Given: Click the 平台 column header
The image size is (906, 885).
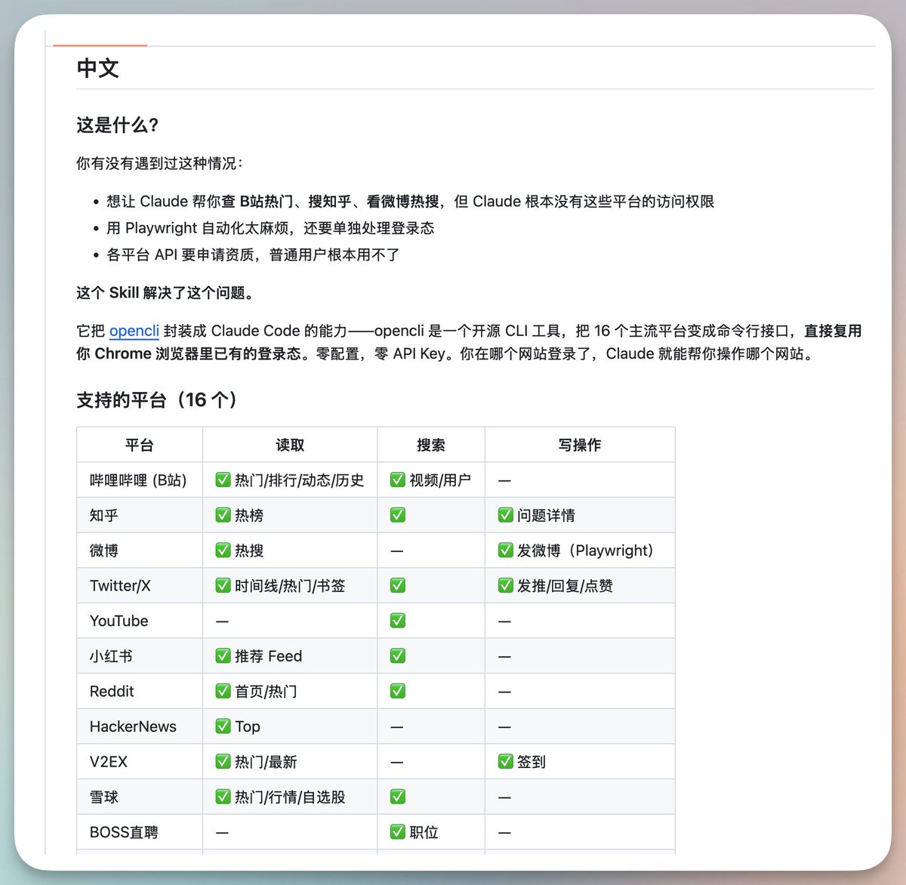Looking at the screenshot, I should pos(140,445).
